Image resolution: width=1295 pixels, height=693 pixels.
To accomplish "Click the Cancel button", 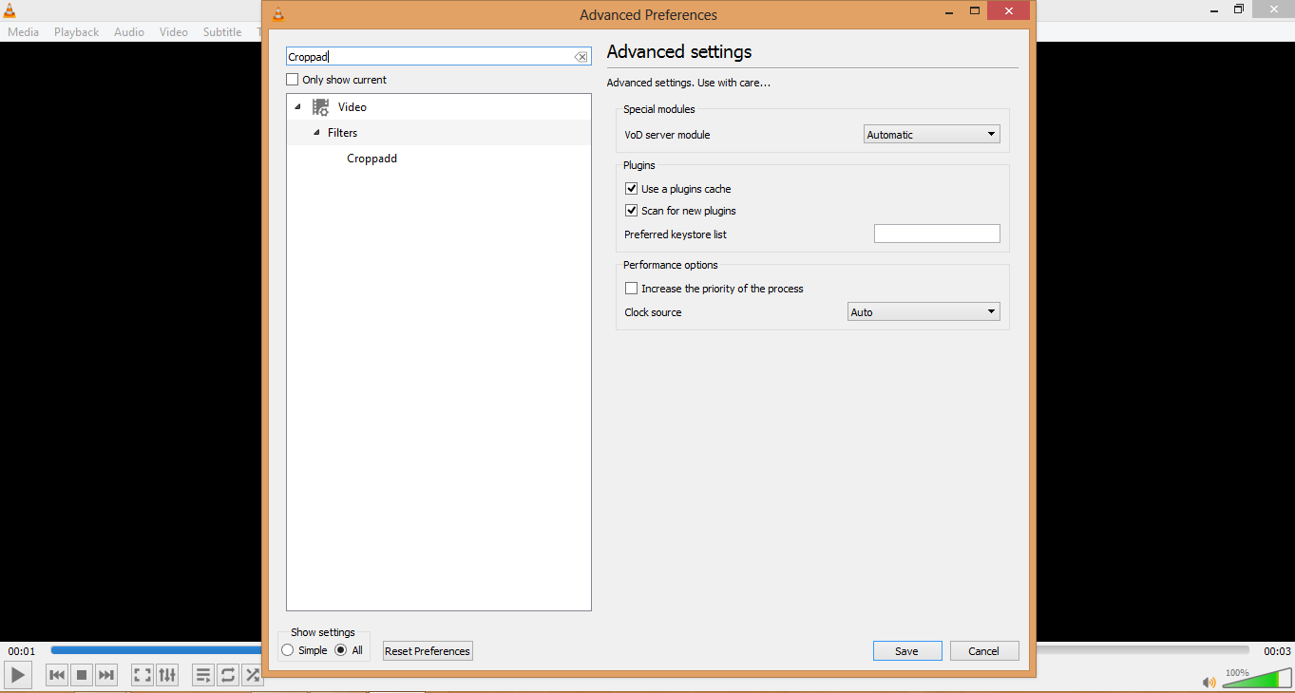I will (x=984, y=651).
